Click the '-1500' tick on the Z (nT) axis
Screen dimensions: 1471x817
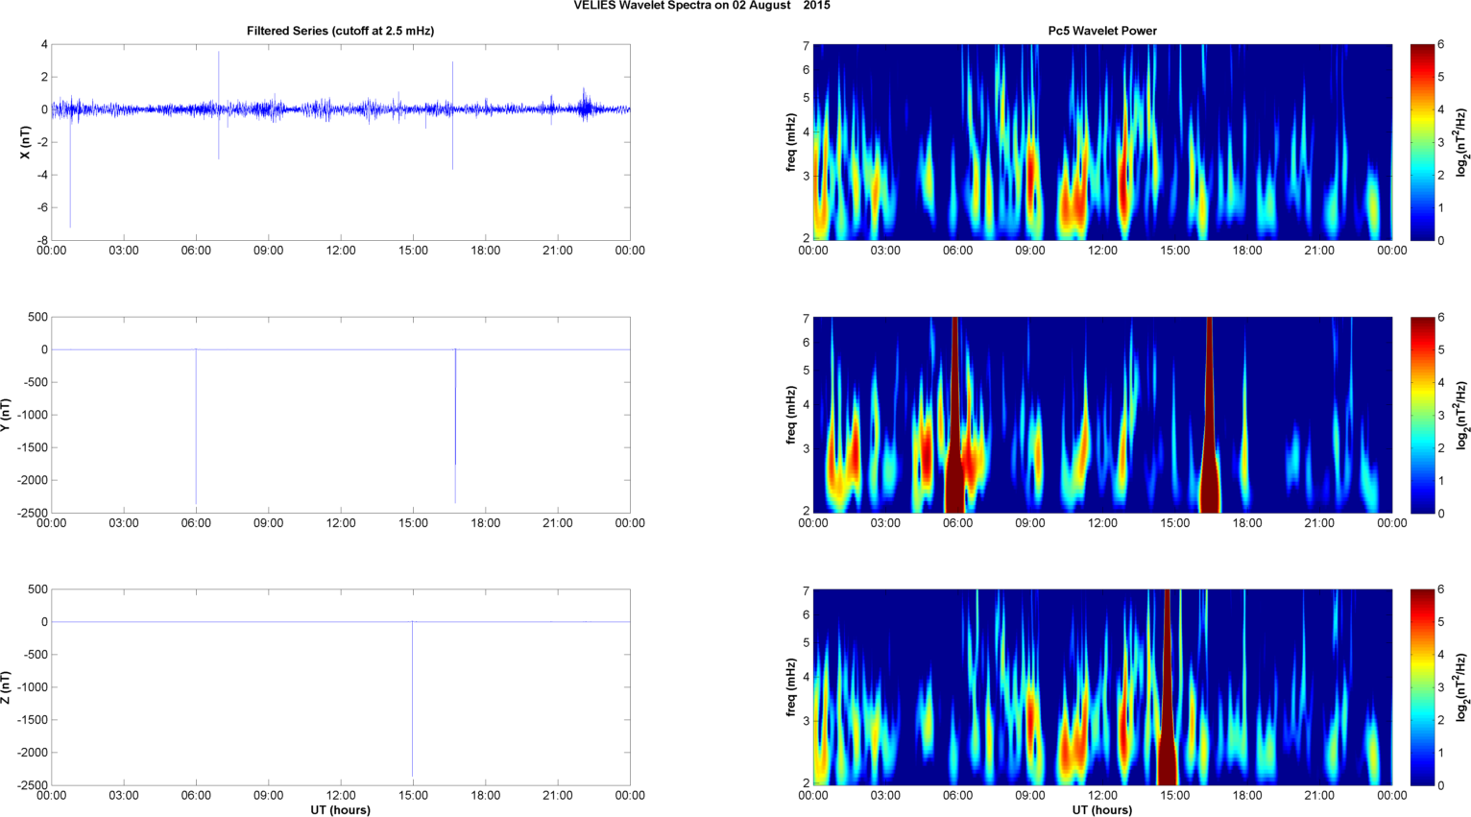coord(32,720)
